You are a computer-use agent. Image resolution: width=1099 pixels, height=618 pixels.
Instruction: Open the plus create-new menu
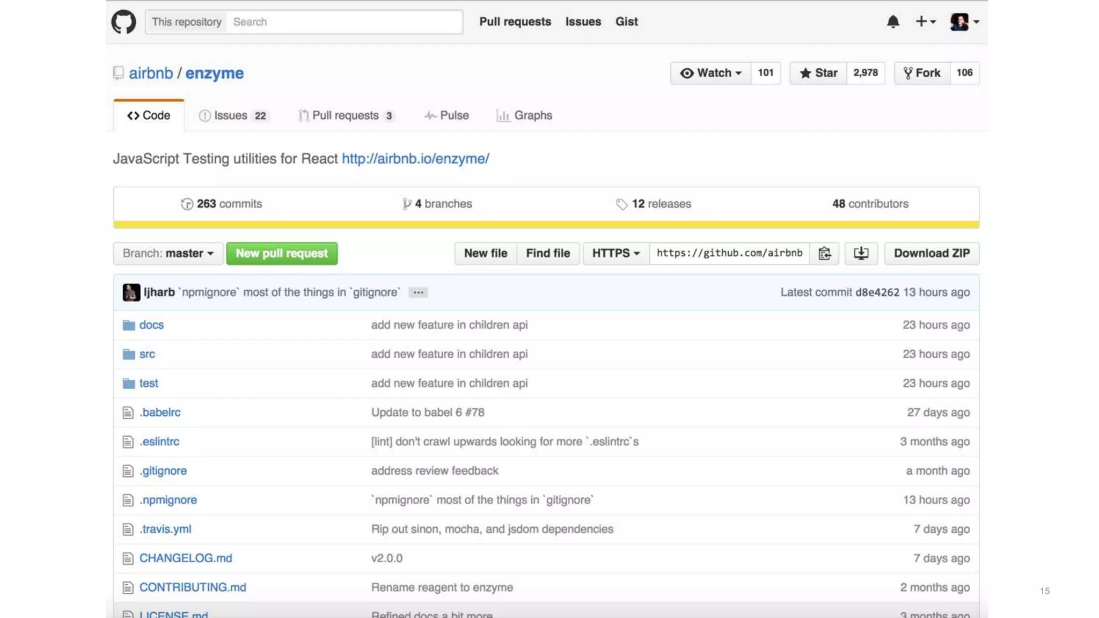tap(925, 22)
